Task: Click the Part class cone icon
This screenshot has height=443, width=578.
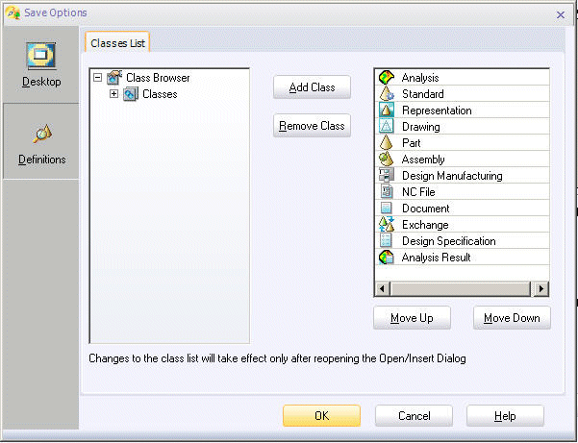Action: pyautogui.click(x=387, y=143)
